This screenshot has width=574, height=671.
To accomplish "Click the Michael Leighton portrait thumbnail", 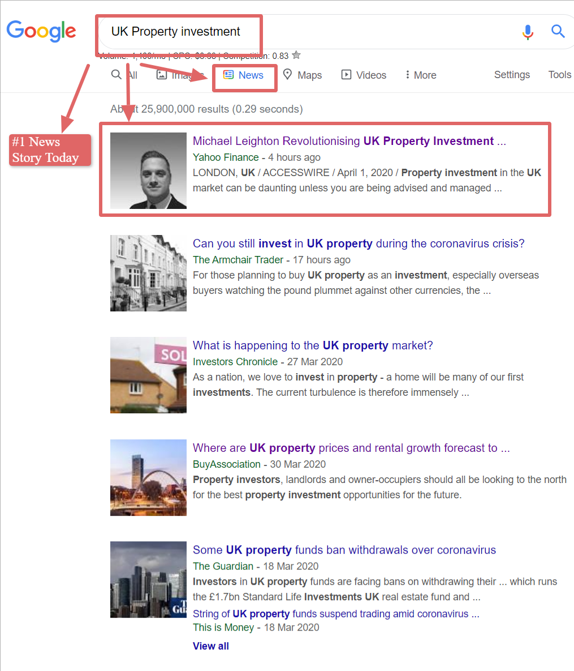I will click(x=148, y=170).
